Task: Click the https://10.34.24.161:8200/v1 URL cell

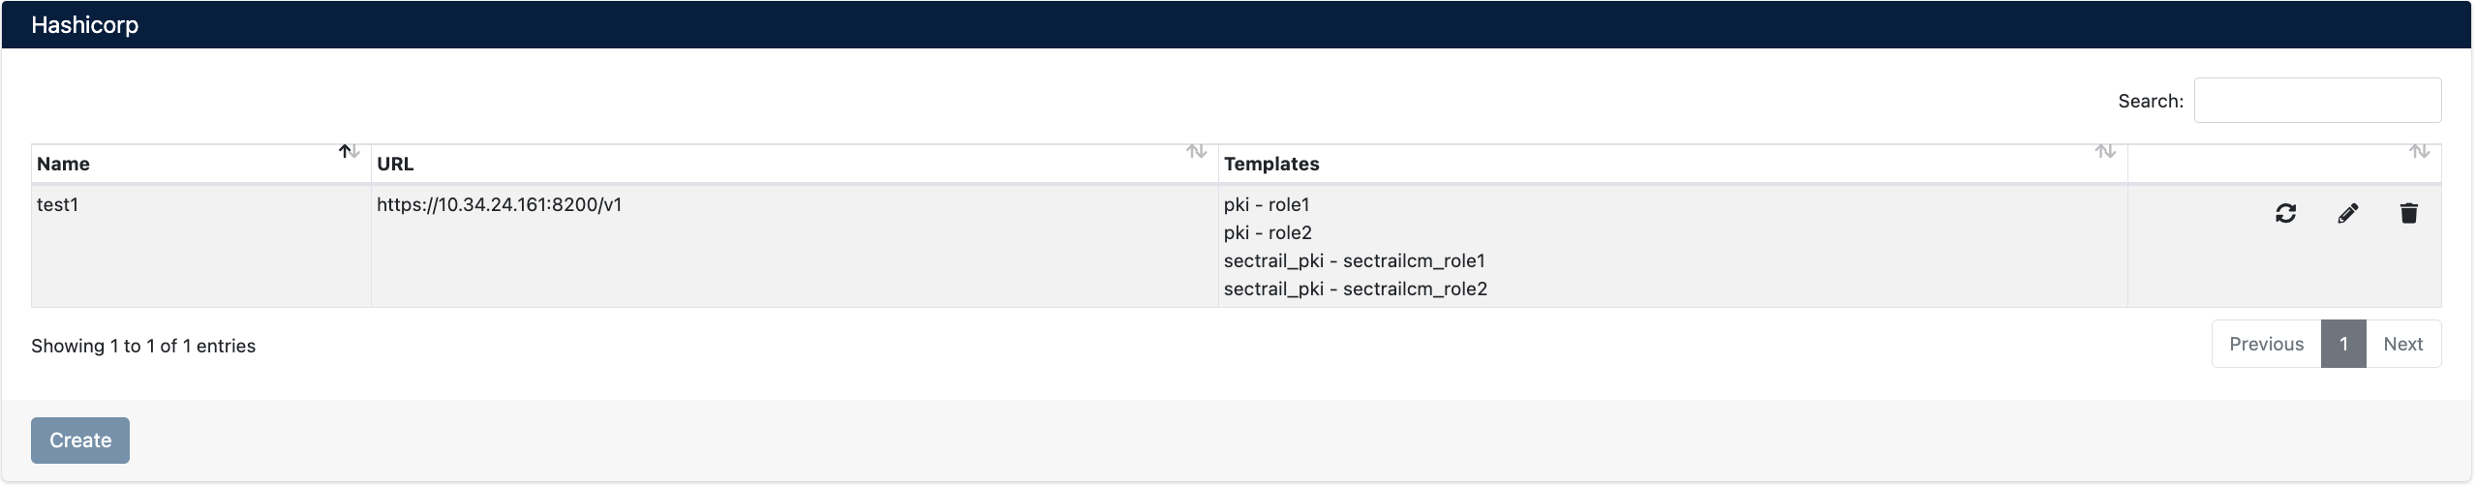Action: pos(500,205)
